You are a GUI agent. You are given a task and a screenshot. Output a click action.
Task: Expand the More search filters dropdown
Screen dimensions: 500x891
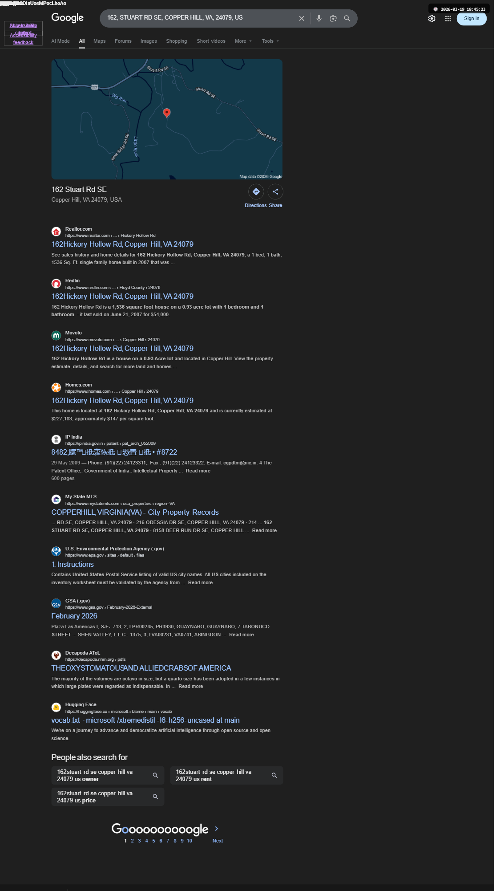coord(243,41)
